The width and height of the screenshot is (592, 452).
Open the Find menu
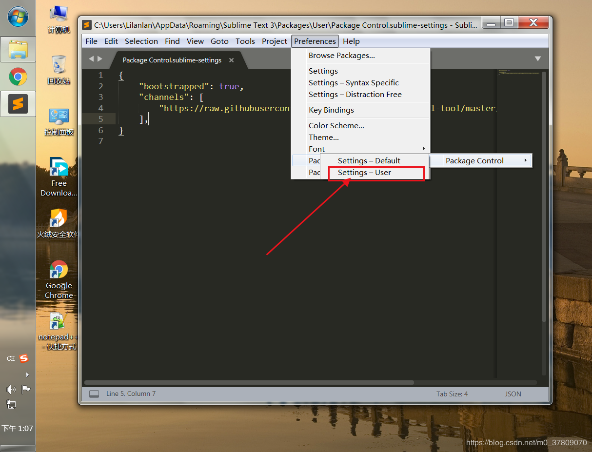[172, 41]
